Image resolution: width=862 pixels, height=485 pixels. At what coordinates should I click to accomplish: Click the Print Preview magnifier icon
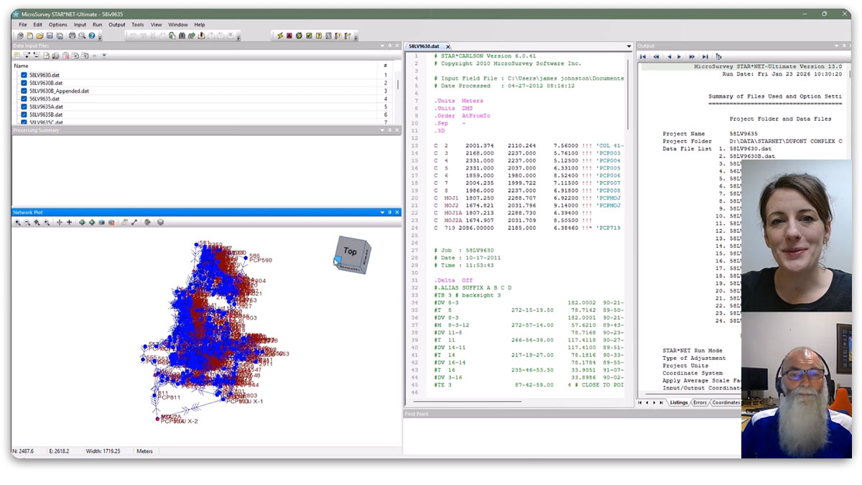(82, 36)
